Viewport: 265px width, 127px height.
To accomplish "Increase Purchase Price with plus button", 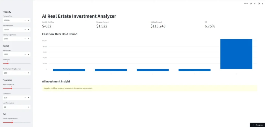I will [28, 20].
